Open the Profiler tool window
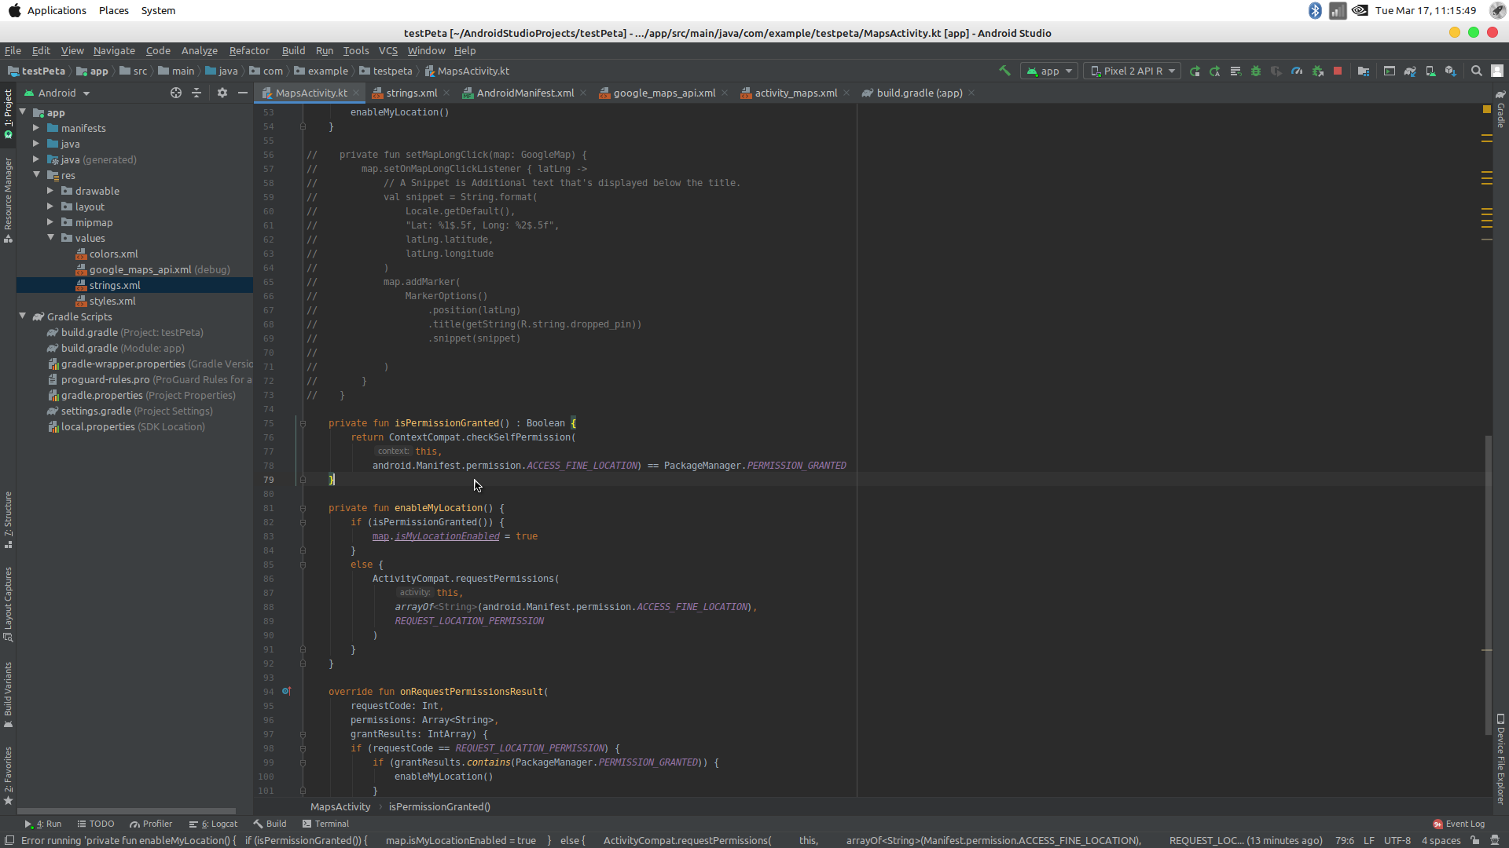 coord(151,824)
